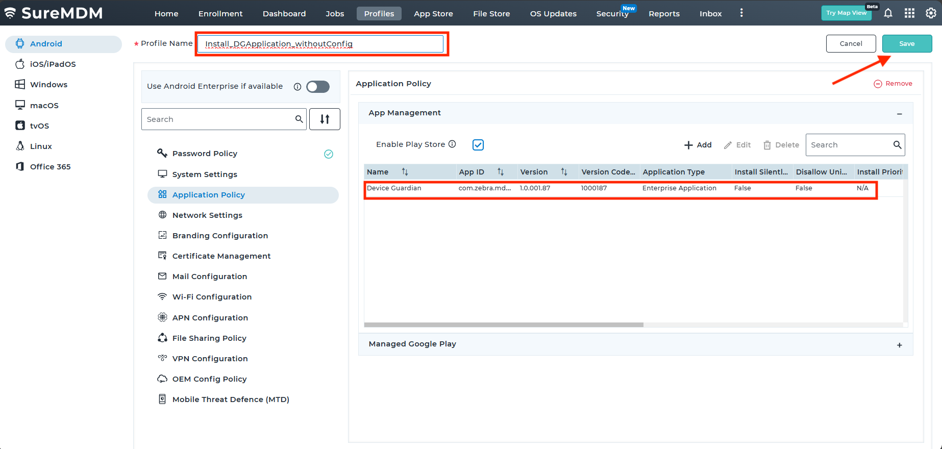Open Mobile Threat Defence (MTD) policy

243,399
